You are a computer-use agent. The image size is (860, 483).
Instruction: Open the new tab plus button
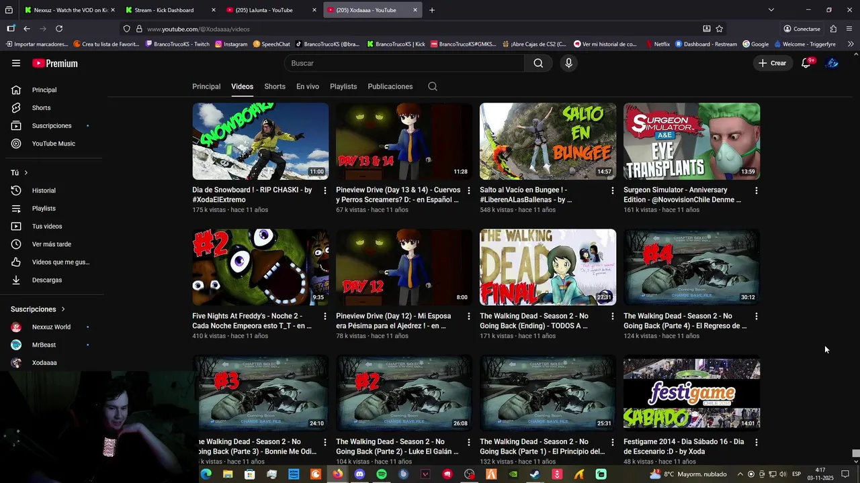tap(432, 10)
